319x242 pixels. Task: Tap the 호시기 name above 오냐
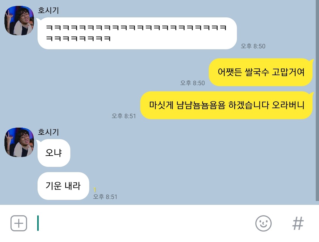48,132
